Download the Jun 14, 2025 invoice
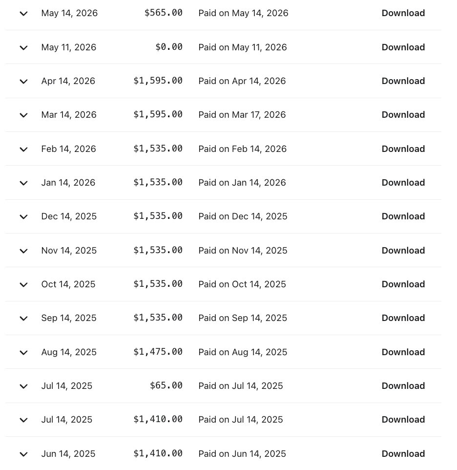This screenshot has width=457, height=470. [x=403, y=453]
